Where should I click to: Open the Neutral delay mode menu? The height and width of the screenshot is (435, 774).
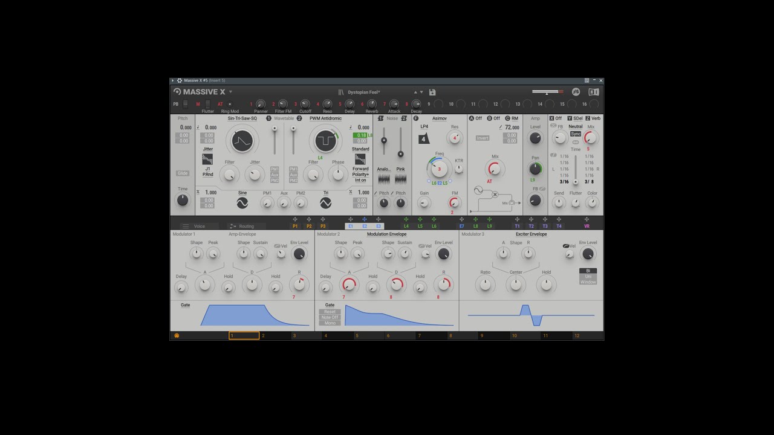point(576,127)
